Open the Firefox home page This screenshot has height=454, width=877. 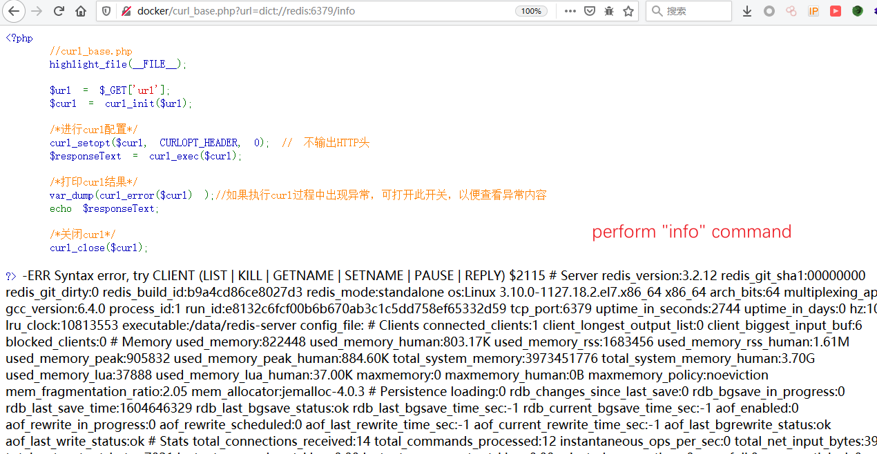click(81, 11)
